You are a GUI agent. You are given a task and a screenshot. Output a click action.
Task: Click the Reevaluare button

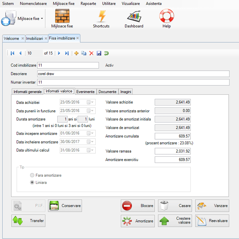click(x=212, y=221)
